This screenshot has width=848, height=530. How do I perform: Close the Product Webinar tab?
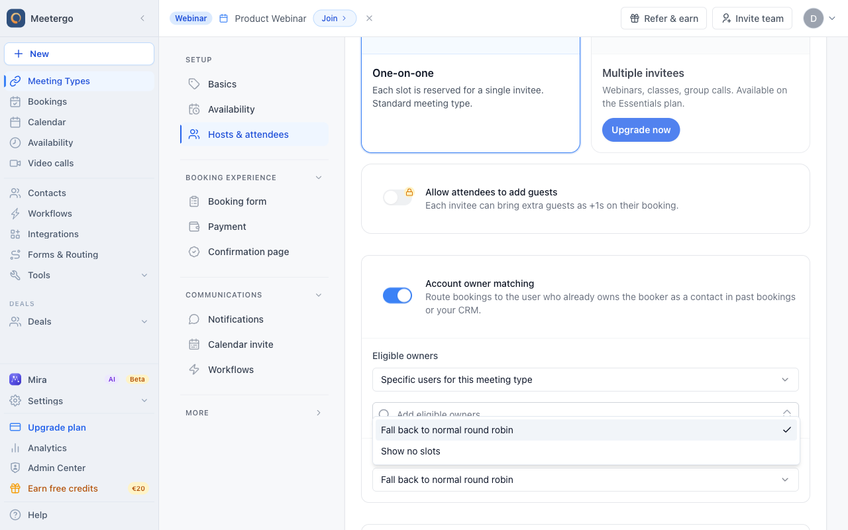[369, 19]
